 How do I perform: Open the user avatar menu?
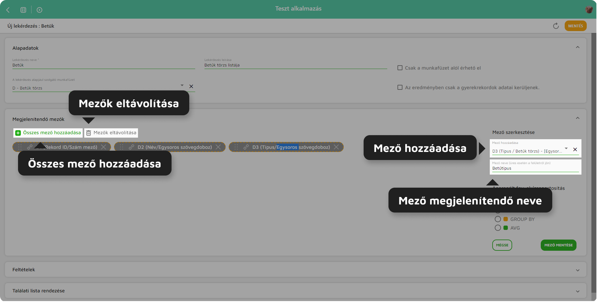pyautogui.click(x=589, y=10)
